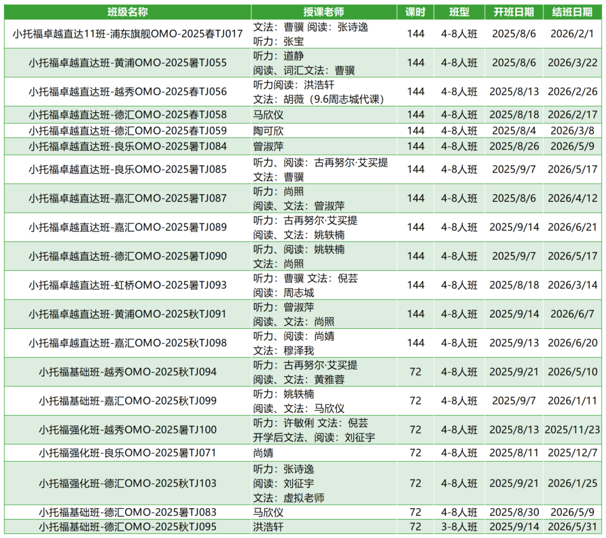Click the end date 2026/6/21
The height and width of the screenshot is (538, 606).
pyautogui.click(x=572, y=227)
